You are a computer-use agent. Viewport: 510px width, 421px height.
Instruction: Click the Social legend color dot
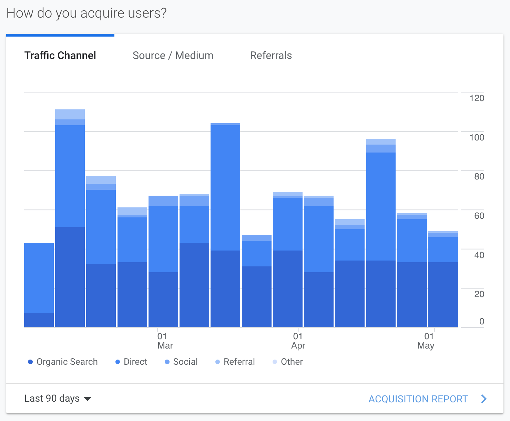(167, 362)
